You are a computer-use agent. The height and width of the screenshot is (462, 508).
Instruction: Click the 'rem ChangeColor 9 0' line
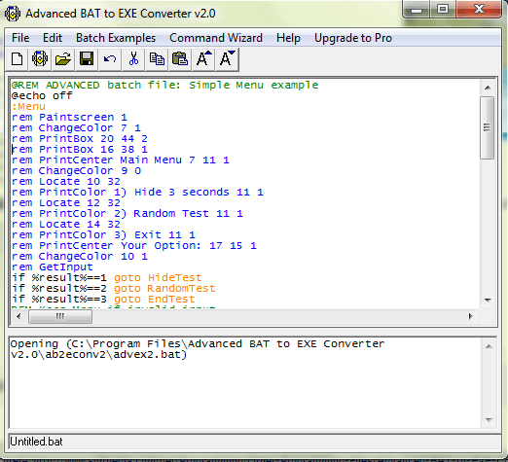click(x=76, y=171)
